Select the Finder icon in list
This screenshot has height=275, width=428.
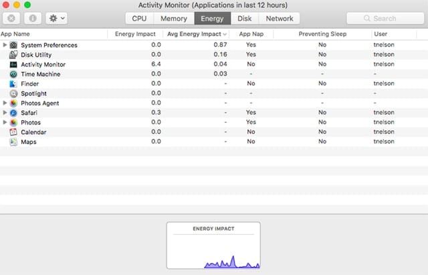(x=14, y=83)
